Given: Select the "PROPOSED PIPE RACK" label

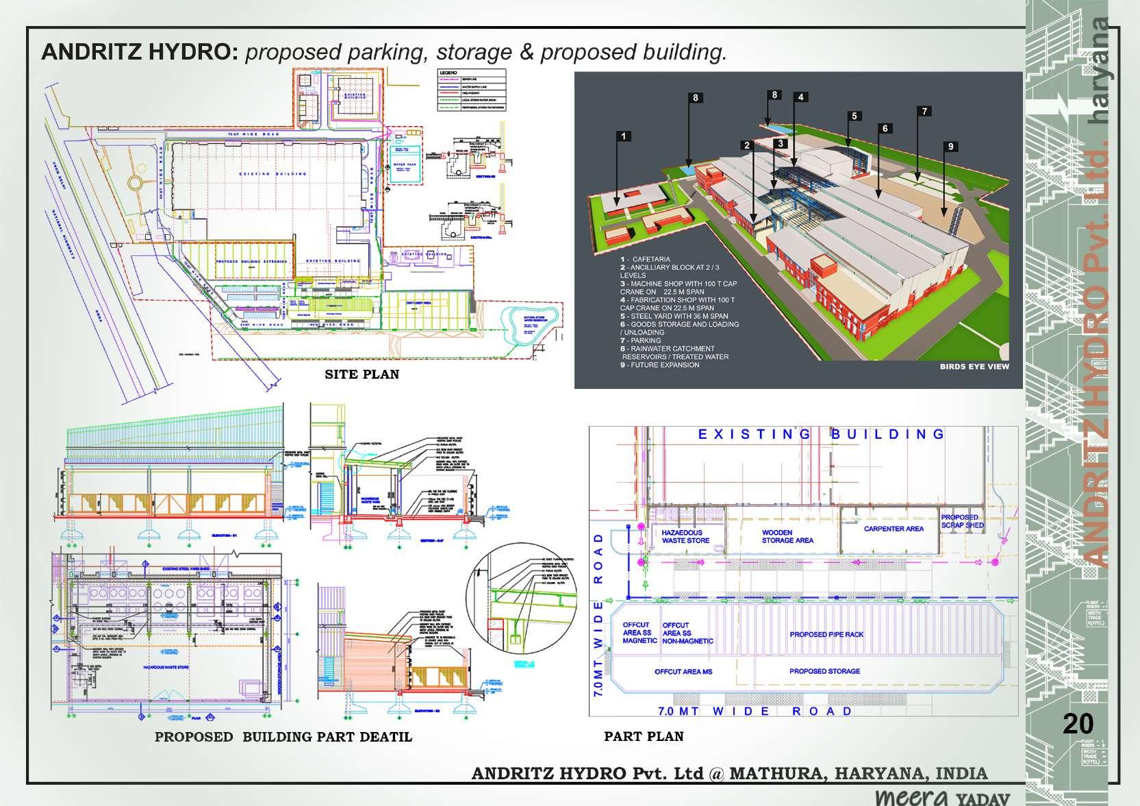Looking at the screenshot, I should click(826, 635).
